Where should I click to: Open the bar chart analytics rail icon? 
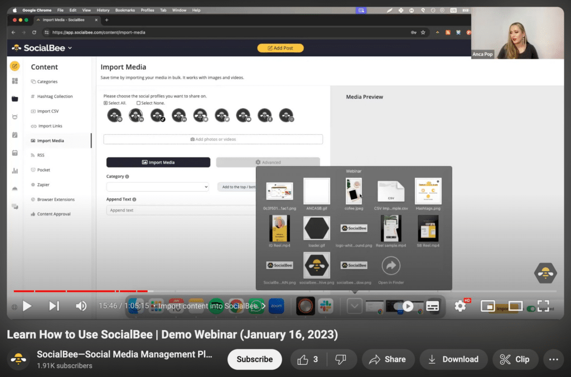(14, 170)
